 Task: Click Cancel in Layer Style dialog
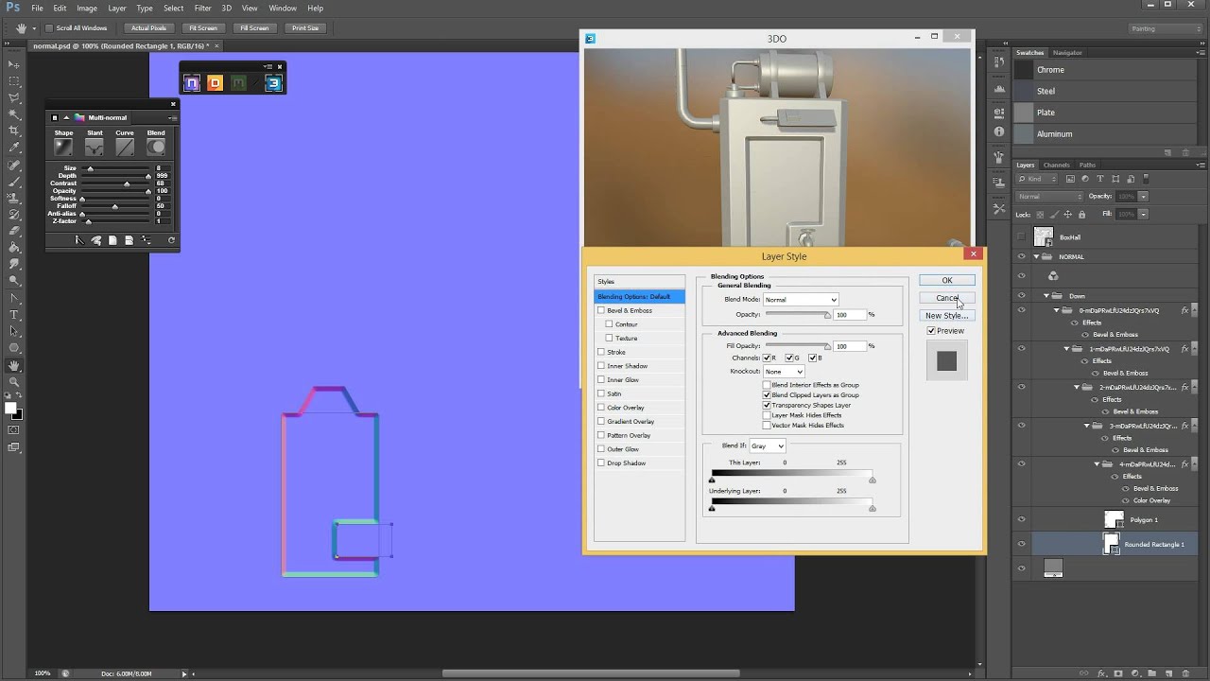click(x=946, y=298)
